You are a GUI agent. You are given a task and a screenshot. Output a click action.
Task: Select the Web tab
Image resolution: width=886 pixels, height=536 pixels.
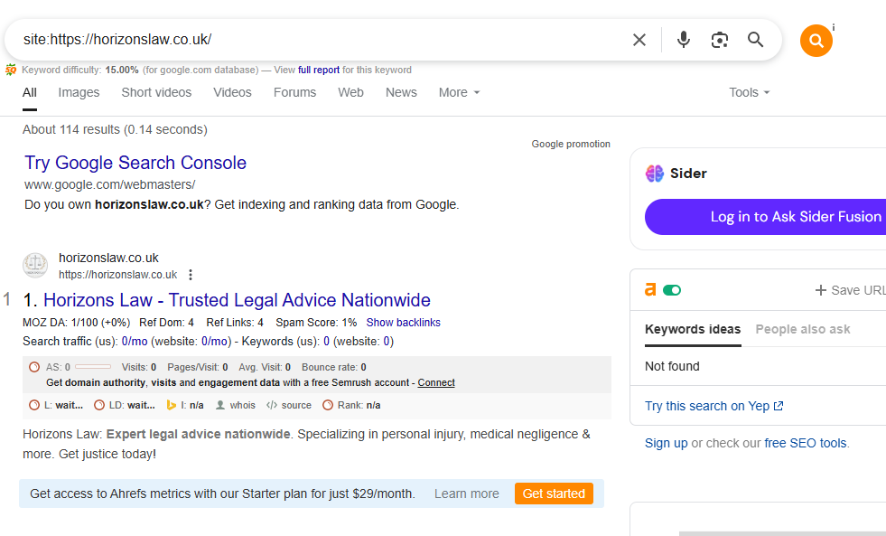351,92
